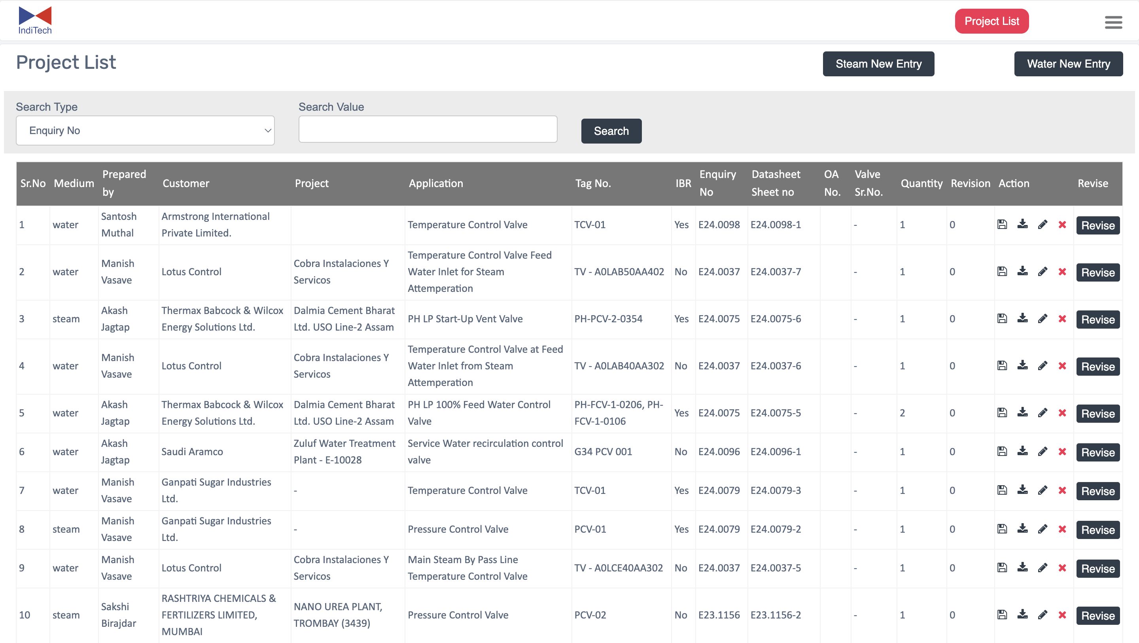The image size is (1139, 643).
Task: Click the IndiTech logo
Action: click(35, 20)
